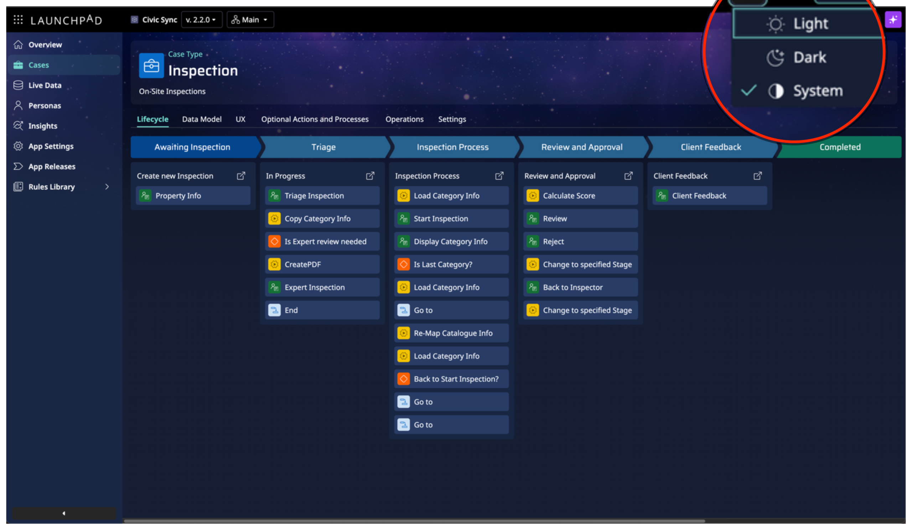Screen dimensions: 912x530
Task: Click the horizontal scrollbar at bottom
Action: tap(414, 521)
